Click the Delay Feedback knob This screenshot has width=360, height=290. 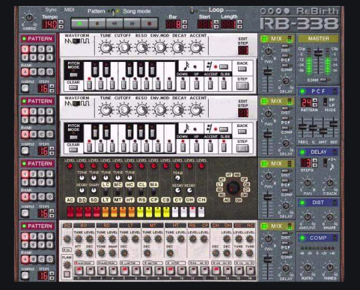click(330, 183)
